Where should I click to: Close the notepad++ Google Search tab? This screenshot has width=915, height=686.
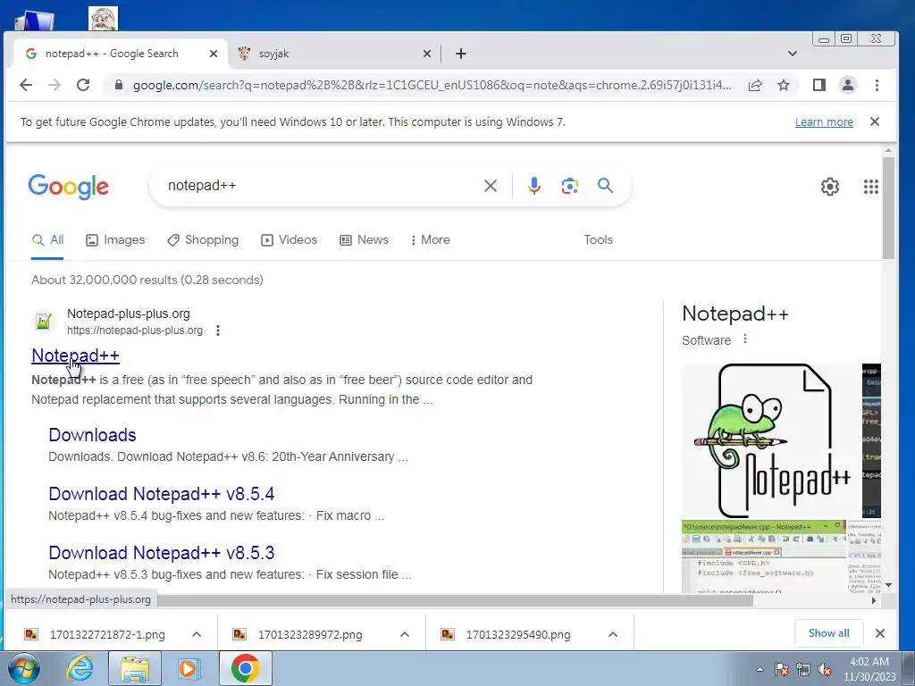click(213, 54)
